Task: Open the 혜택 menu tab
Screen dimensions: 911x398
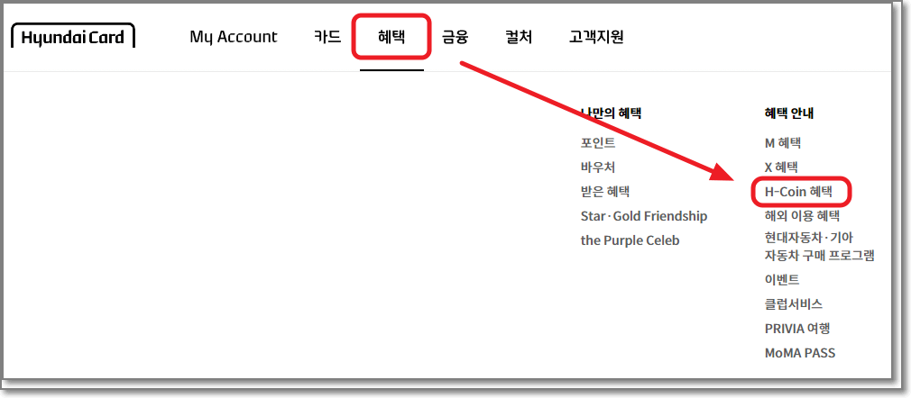Action: [x=391, y=37]
